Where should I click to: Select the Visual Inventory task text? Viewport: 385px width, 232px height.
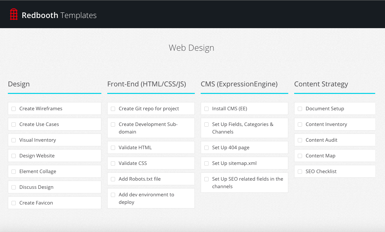click(38, 140)
